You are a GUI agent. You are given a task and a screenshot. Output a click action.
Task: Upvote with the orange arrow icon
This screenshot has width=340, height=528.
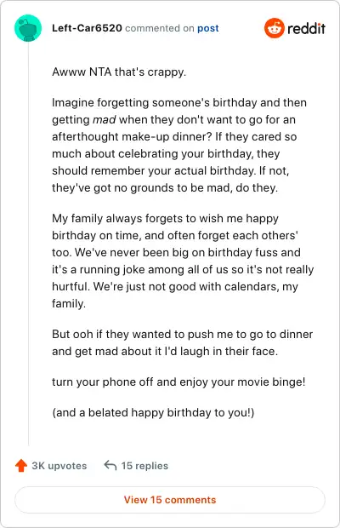[x=21, y=465]
